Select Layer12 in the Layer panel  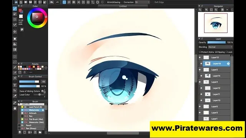click(215, 88)
